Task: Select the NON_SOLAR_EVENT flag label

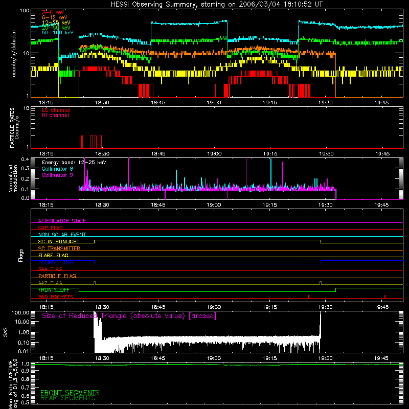Action: tap(62, 235)
